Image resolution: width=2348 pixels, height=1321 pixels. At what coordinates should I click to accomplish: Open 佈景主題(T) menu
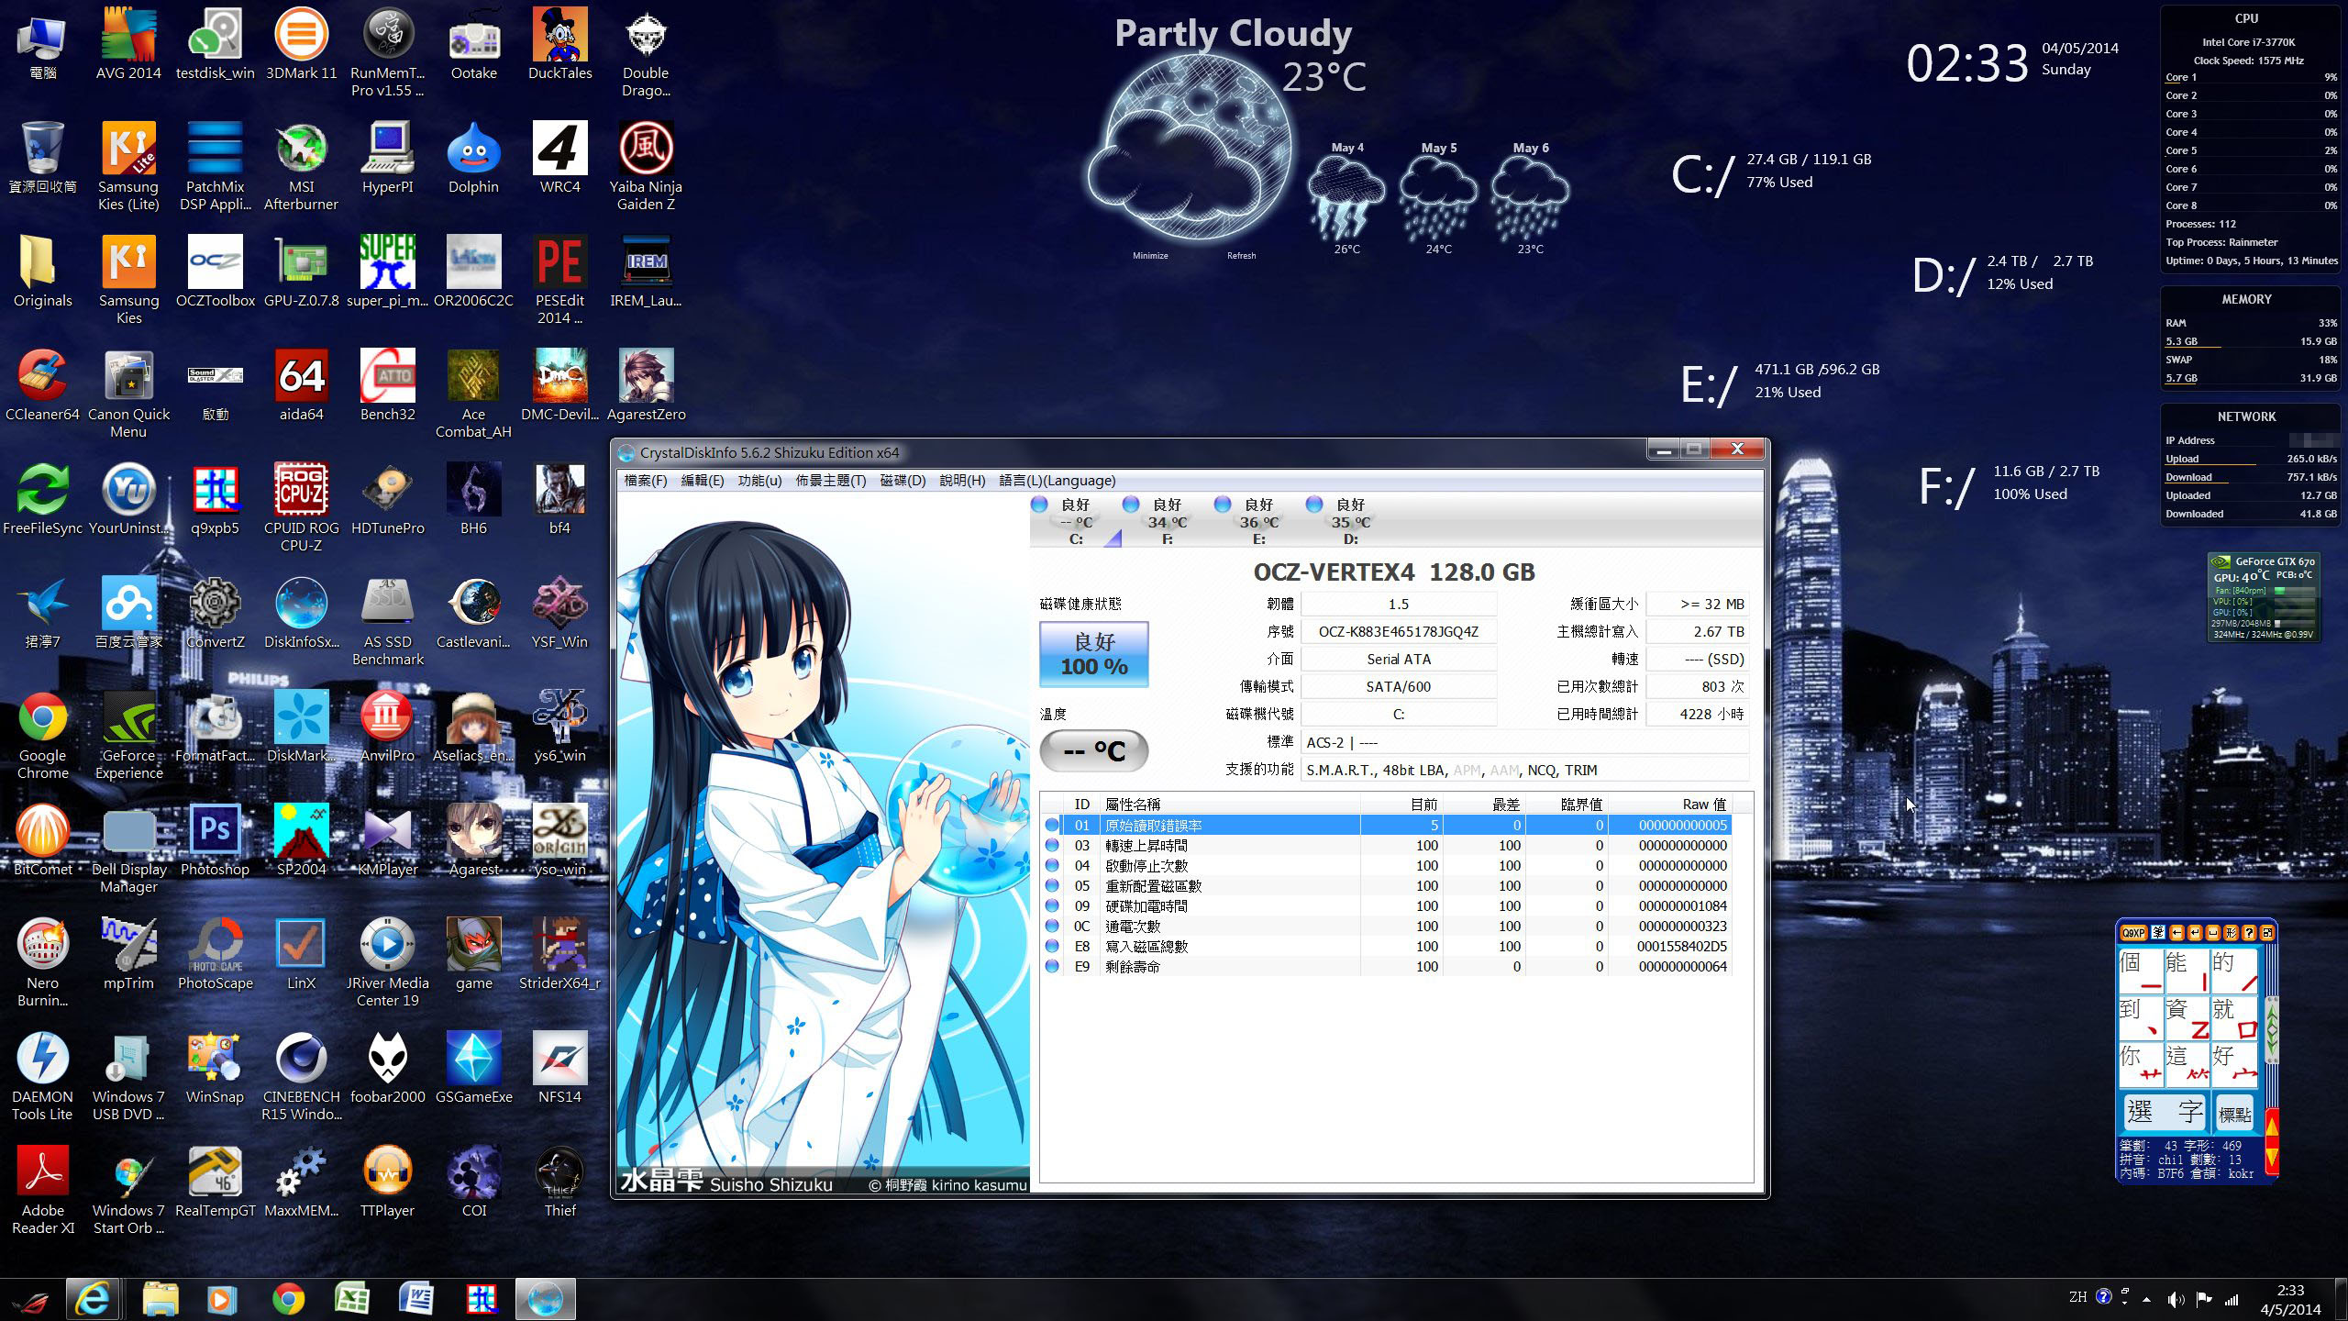830,481
